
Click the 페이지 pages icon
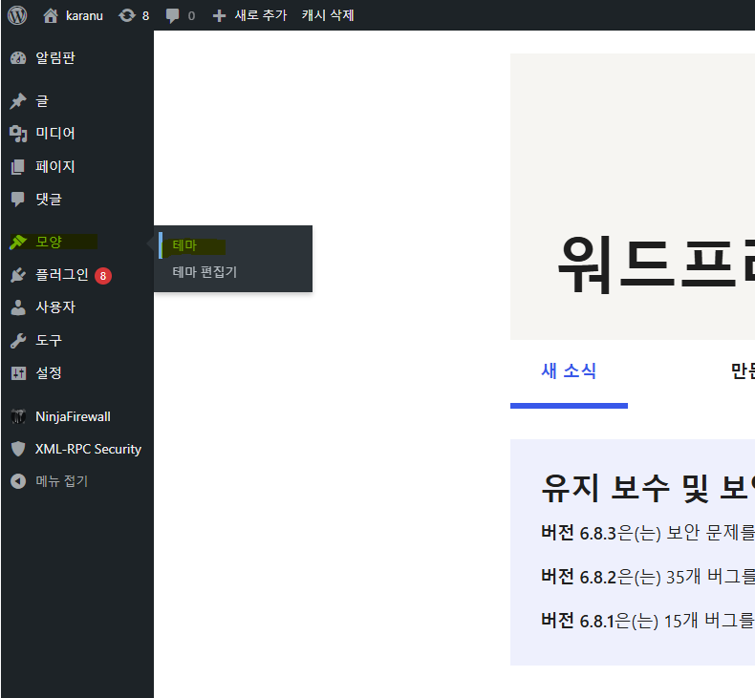[18, 167]
